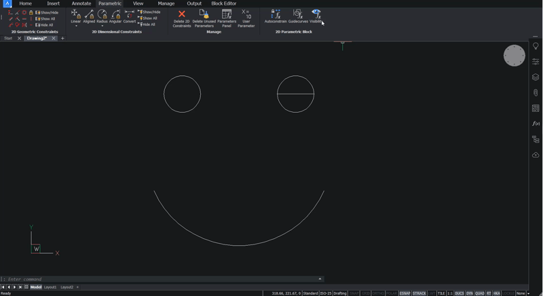Click the Visibility parametric block icon

[x=316, y=14]
